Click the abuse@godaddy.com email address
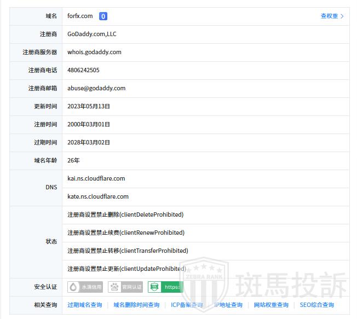Viewport: 357px width, 319px height. click(96, 88)
